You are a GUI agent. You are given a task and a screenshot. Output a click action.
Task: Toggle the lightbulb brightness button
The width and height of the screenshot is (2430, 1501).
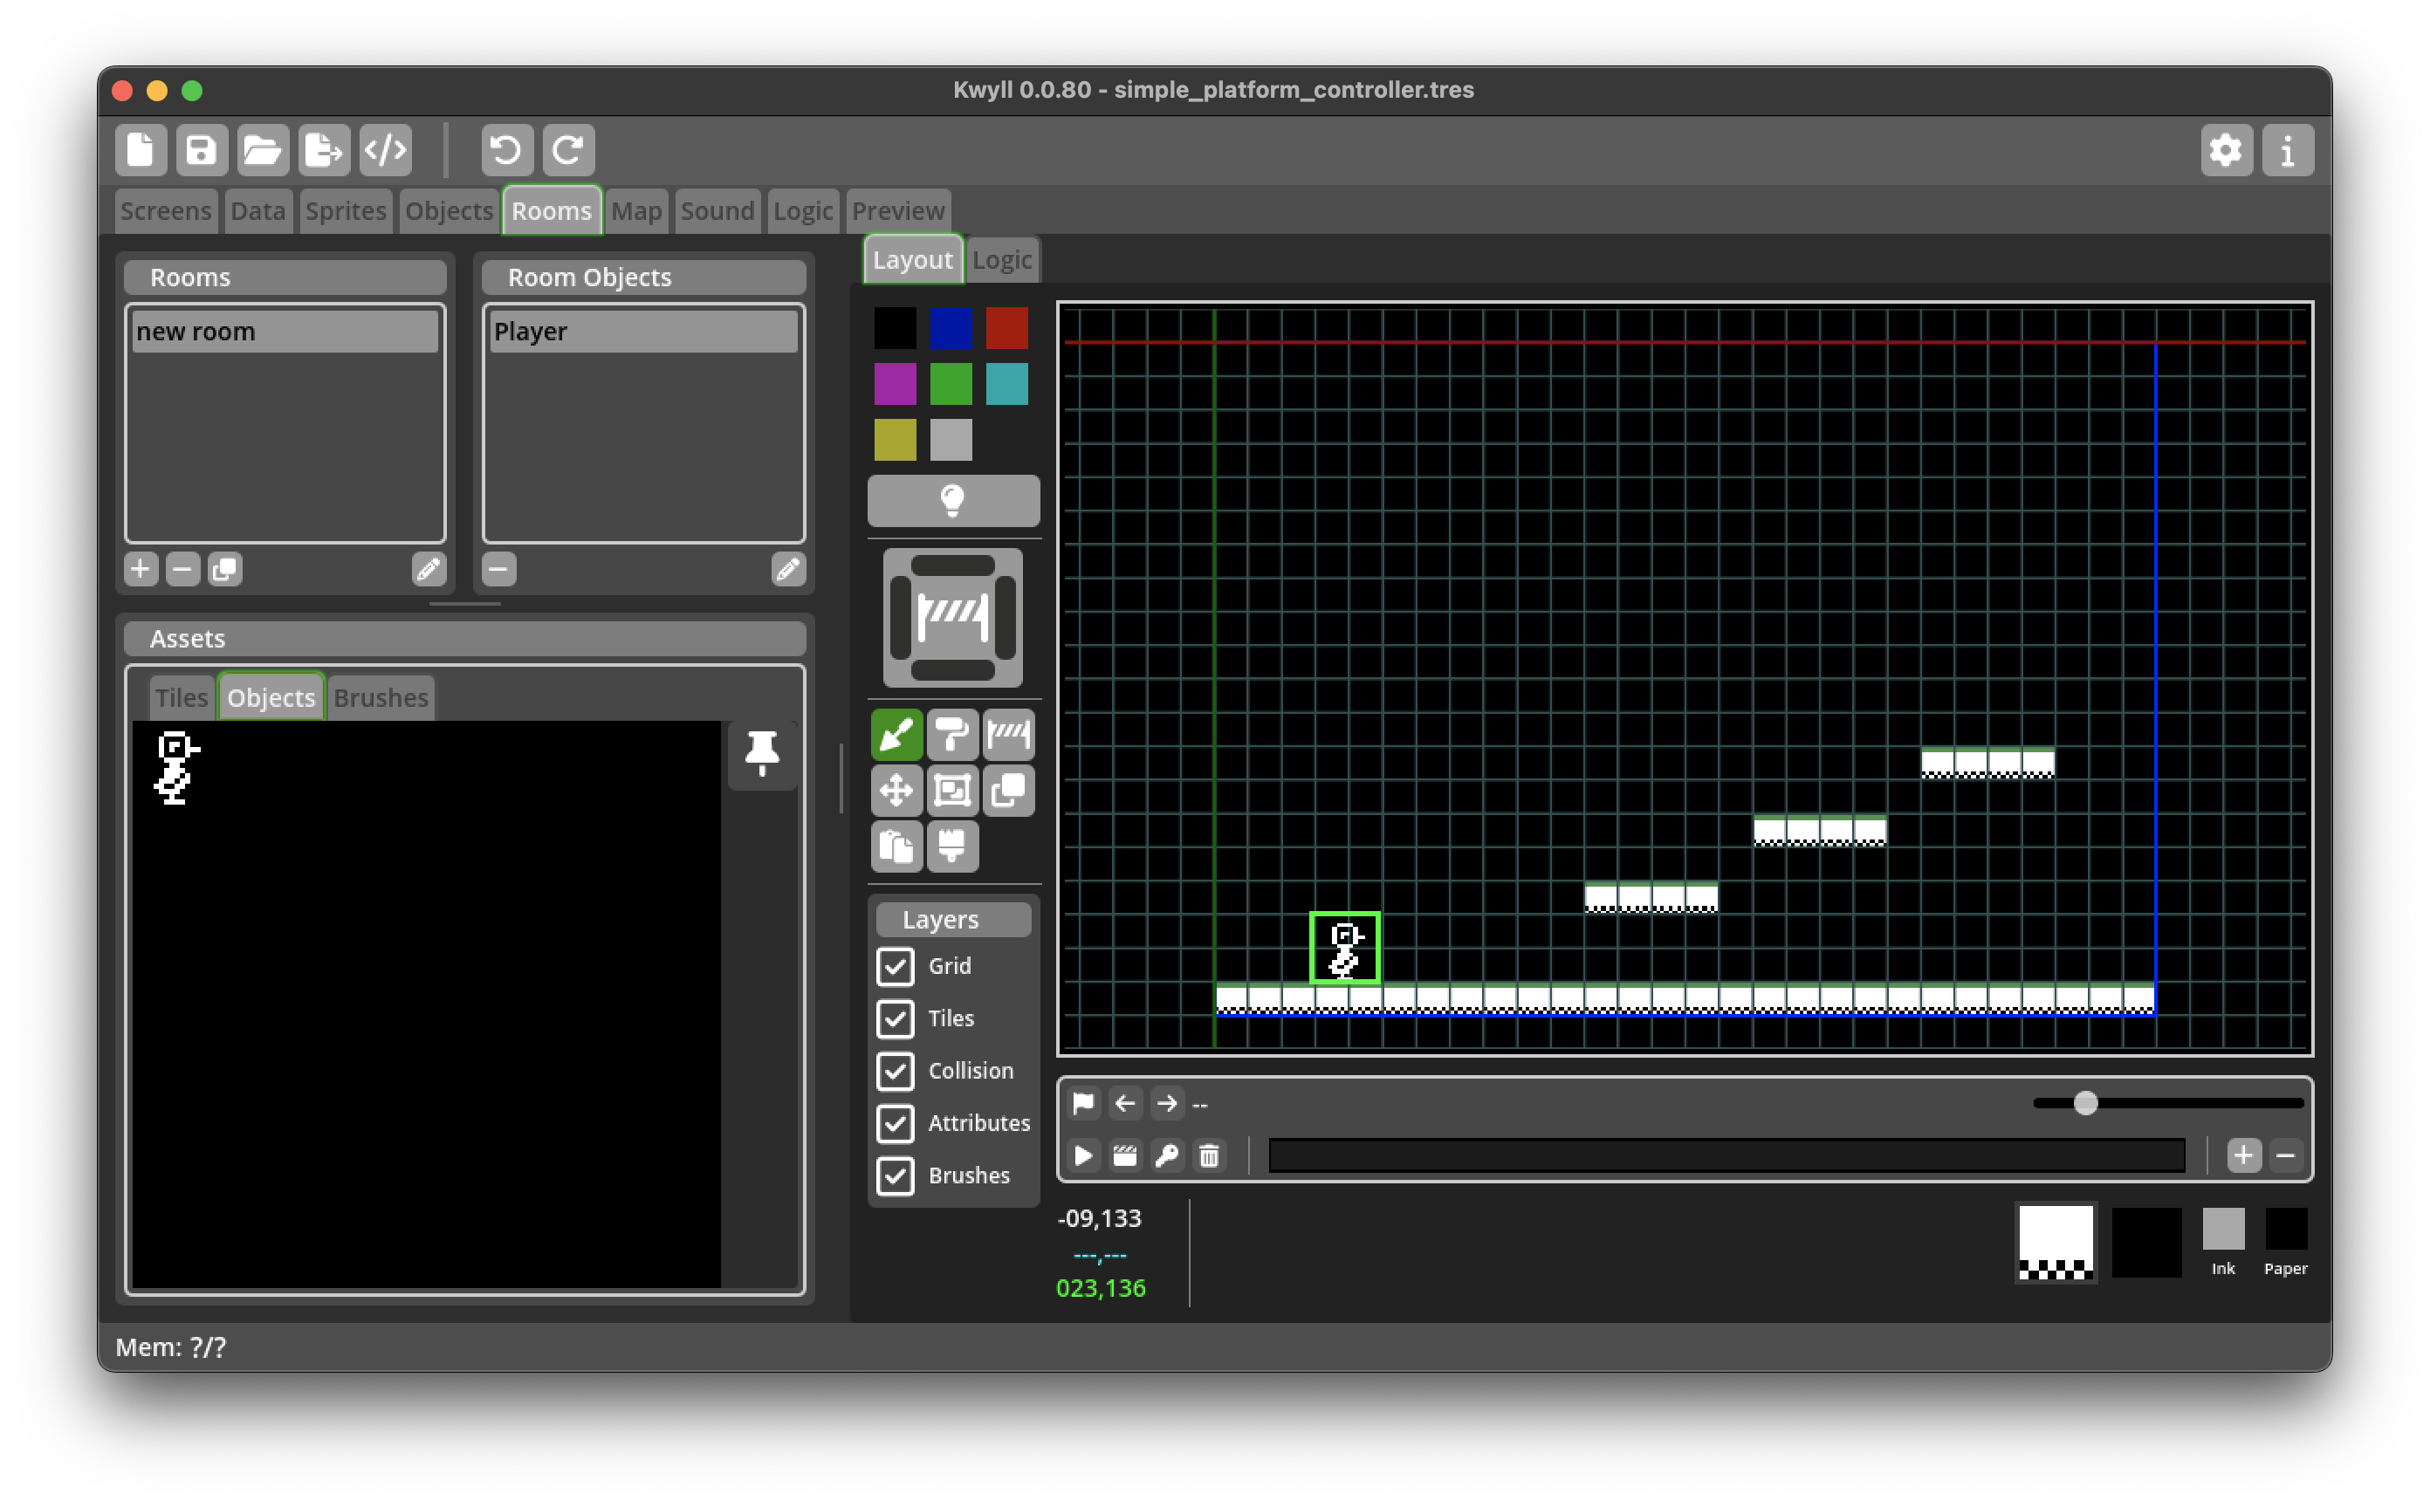click(953, 500)
